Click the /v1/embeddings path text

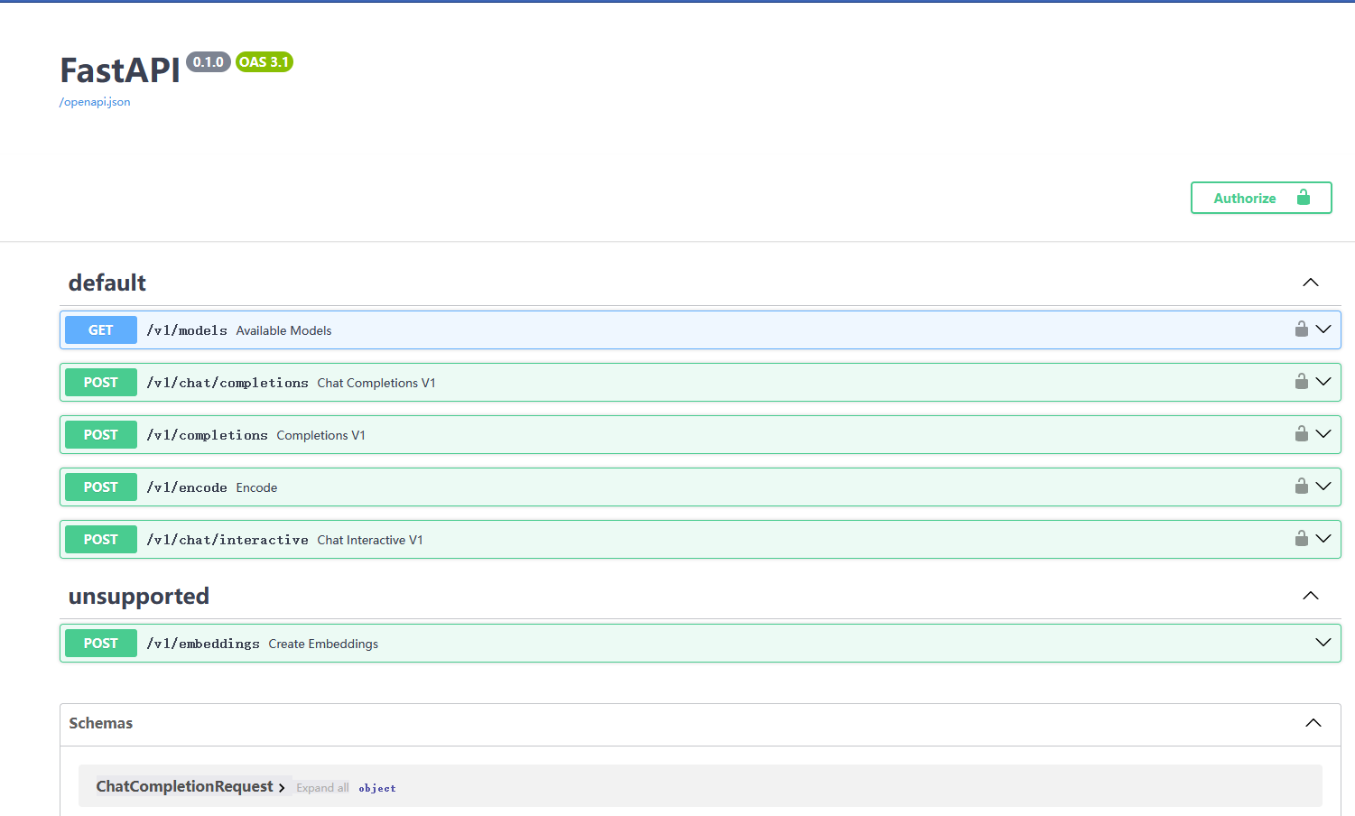tap(203, 644)
